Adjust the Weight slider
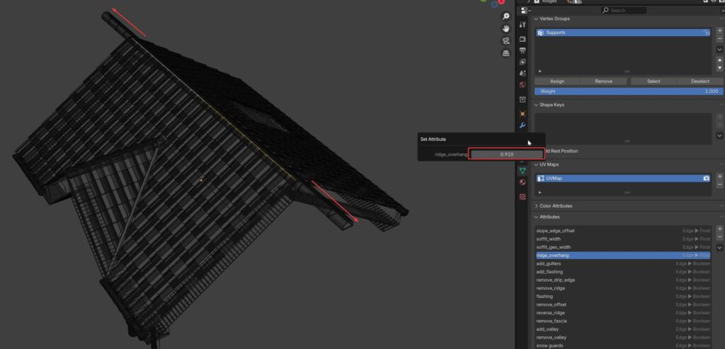Screen dimensions: 725x349 tap(629, 91)
